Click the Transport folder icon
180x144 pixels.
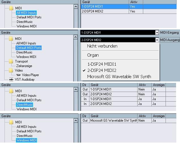click(11, 61)
